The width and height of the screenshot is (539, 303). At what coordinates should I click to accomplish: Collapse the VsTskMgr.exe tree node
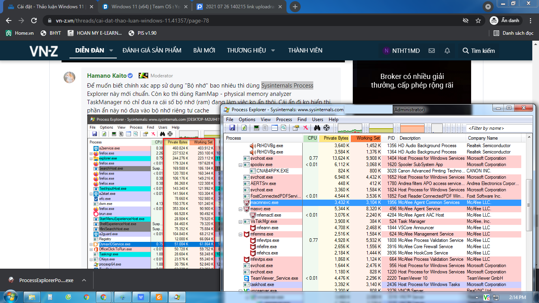[x=241, y=221]
